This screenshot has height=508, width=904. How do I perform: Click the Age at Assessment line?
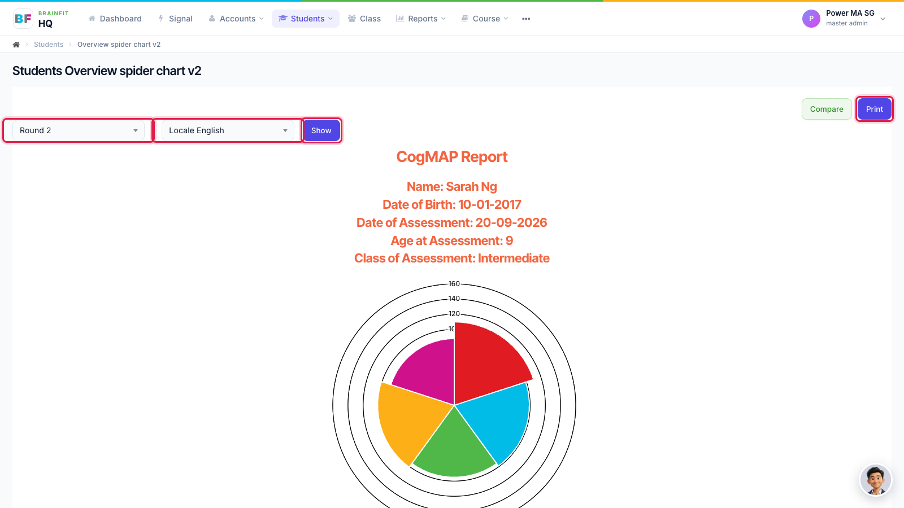(452, 240)
